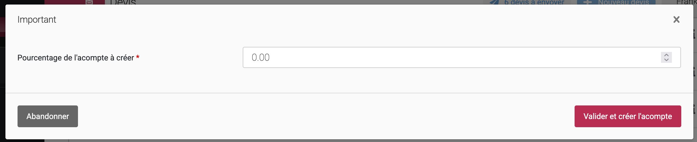Open the Frank user menu
The image size is (697, 142).
686,2
